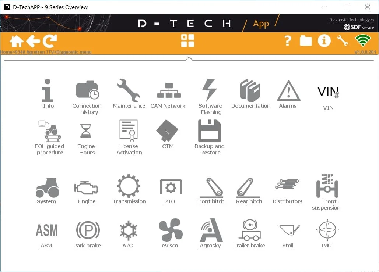This screenshot has height=272, width=379.
Task: Open Help via the question mark
Action: (287, 41)
